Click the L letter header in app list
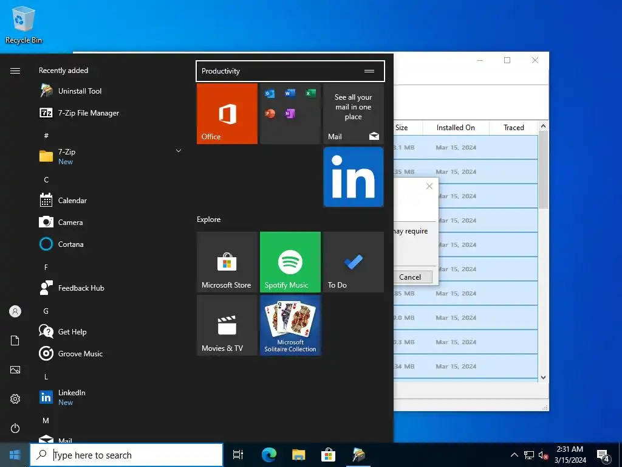The height and width of the screenshot is (467, 622). click(x=46, y=376)
